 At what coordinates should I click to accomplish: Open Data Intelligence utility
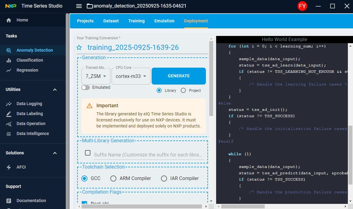pos(33,133)
